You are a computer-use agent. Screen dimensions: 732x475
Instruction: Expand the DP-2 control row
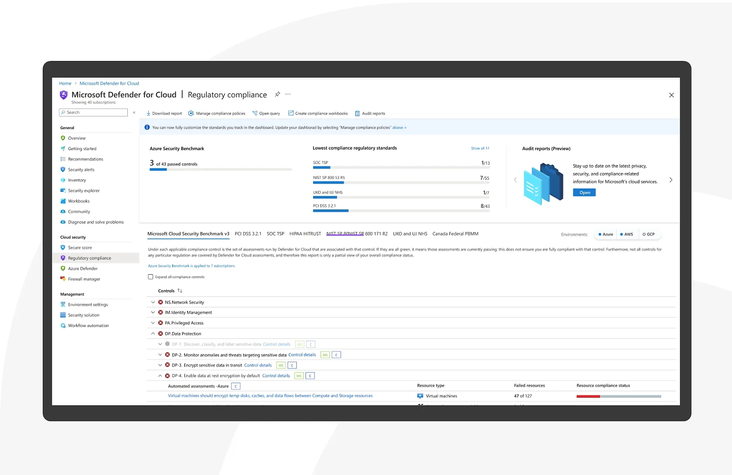pos(160,355)
